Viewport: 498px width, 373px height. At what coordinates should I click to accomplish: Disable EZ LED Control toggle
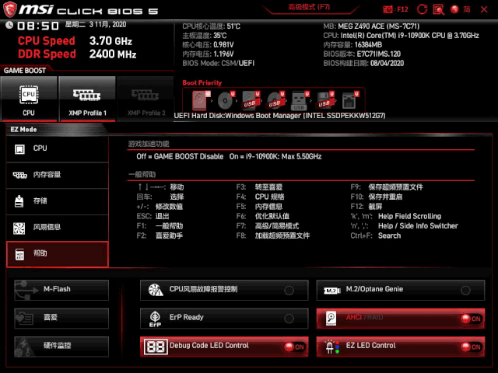(470, 347)
